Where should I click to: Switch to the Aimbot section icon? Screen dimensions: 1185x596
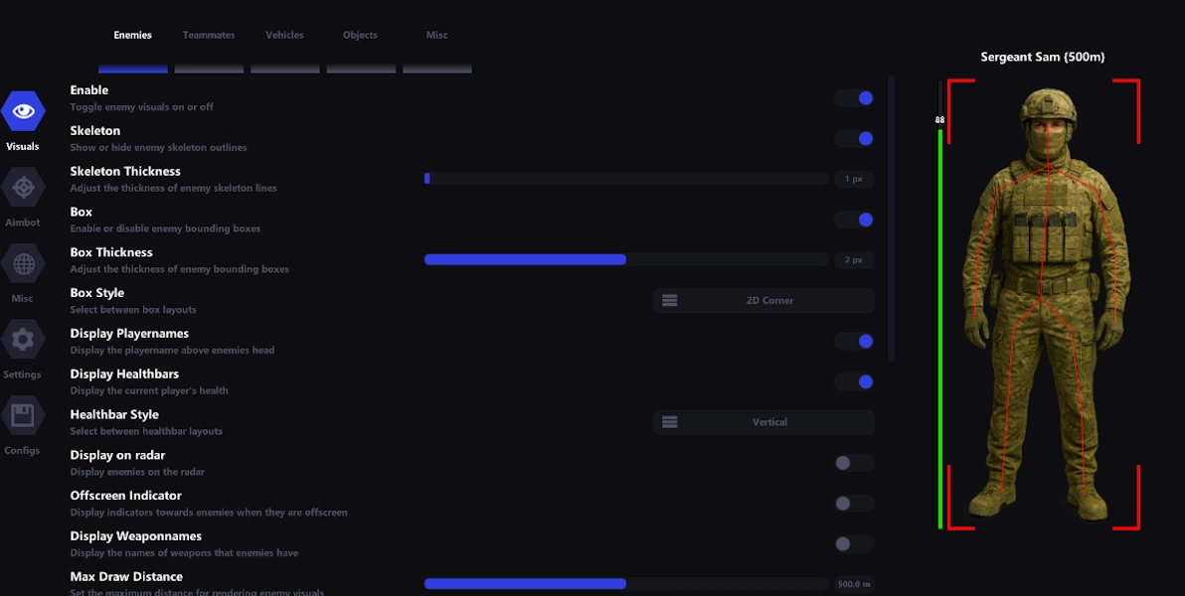pyautogui.click(x=23, y=186)
